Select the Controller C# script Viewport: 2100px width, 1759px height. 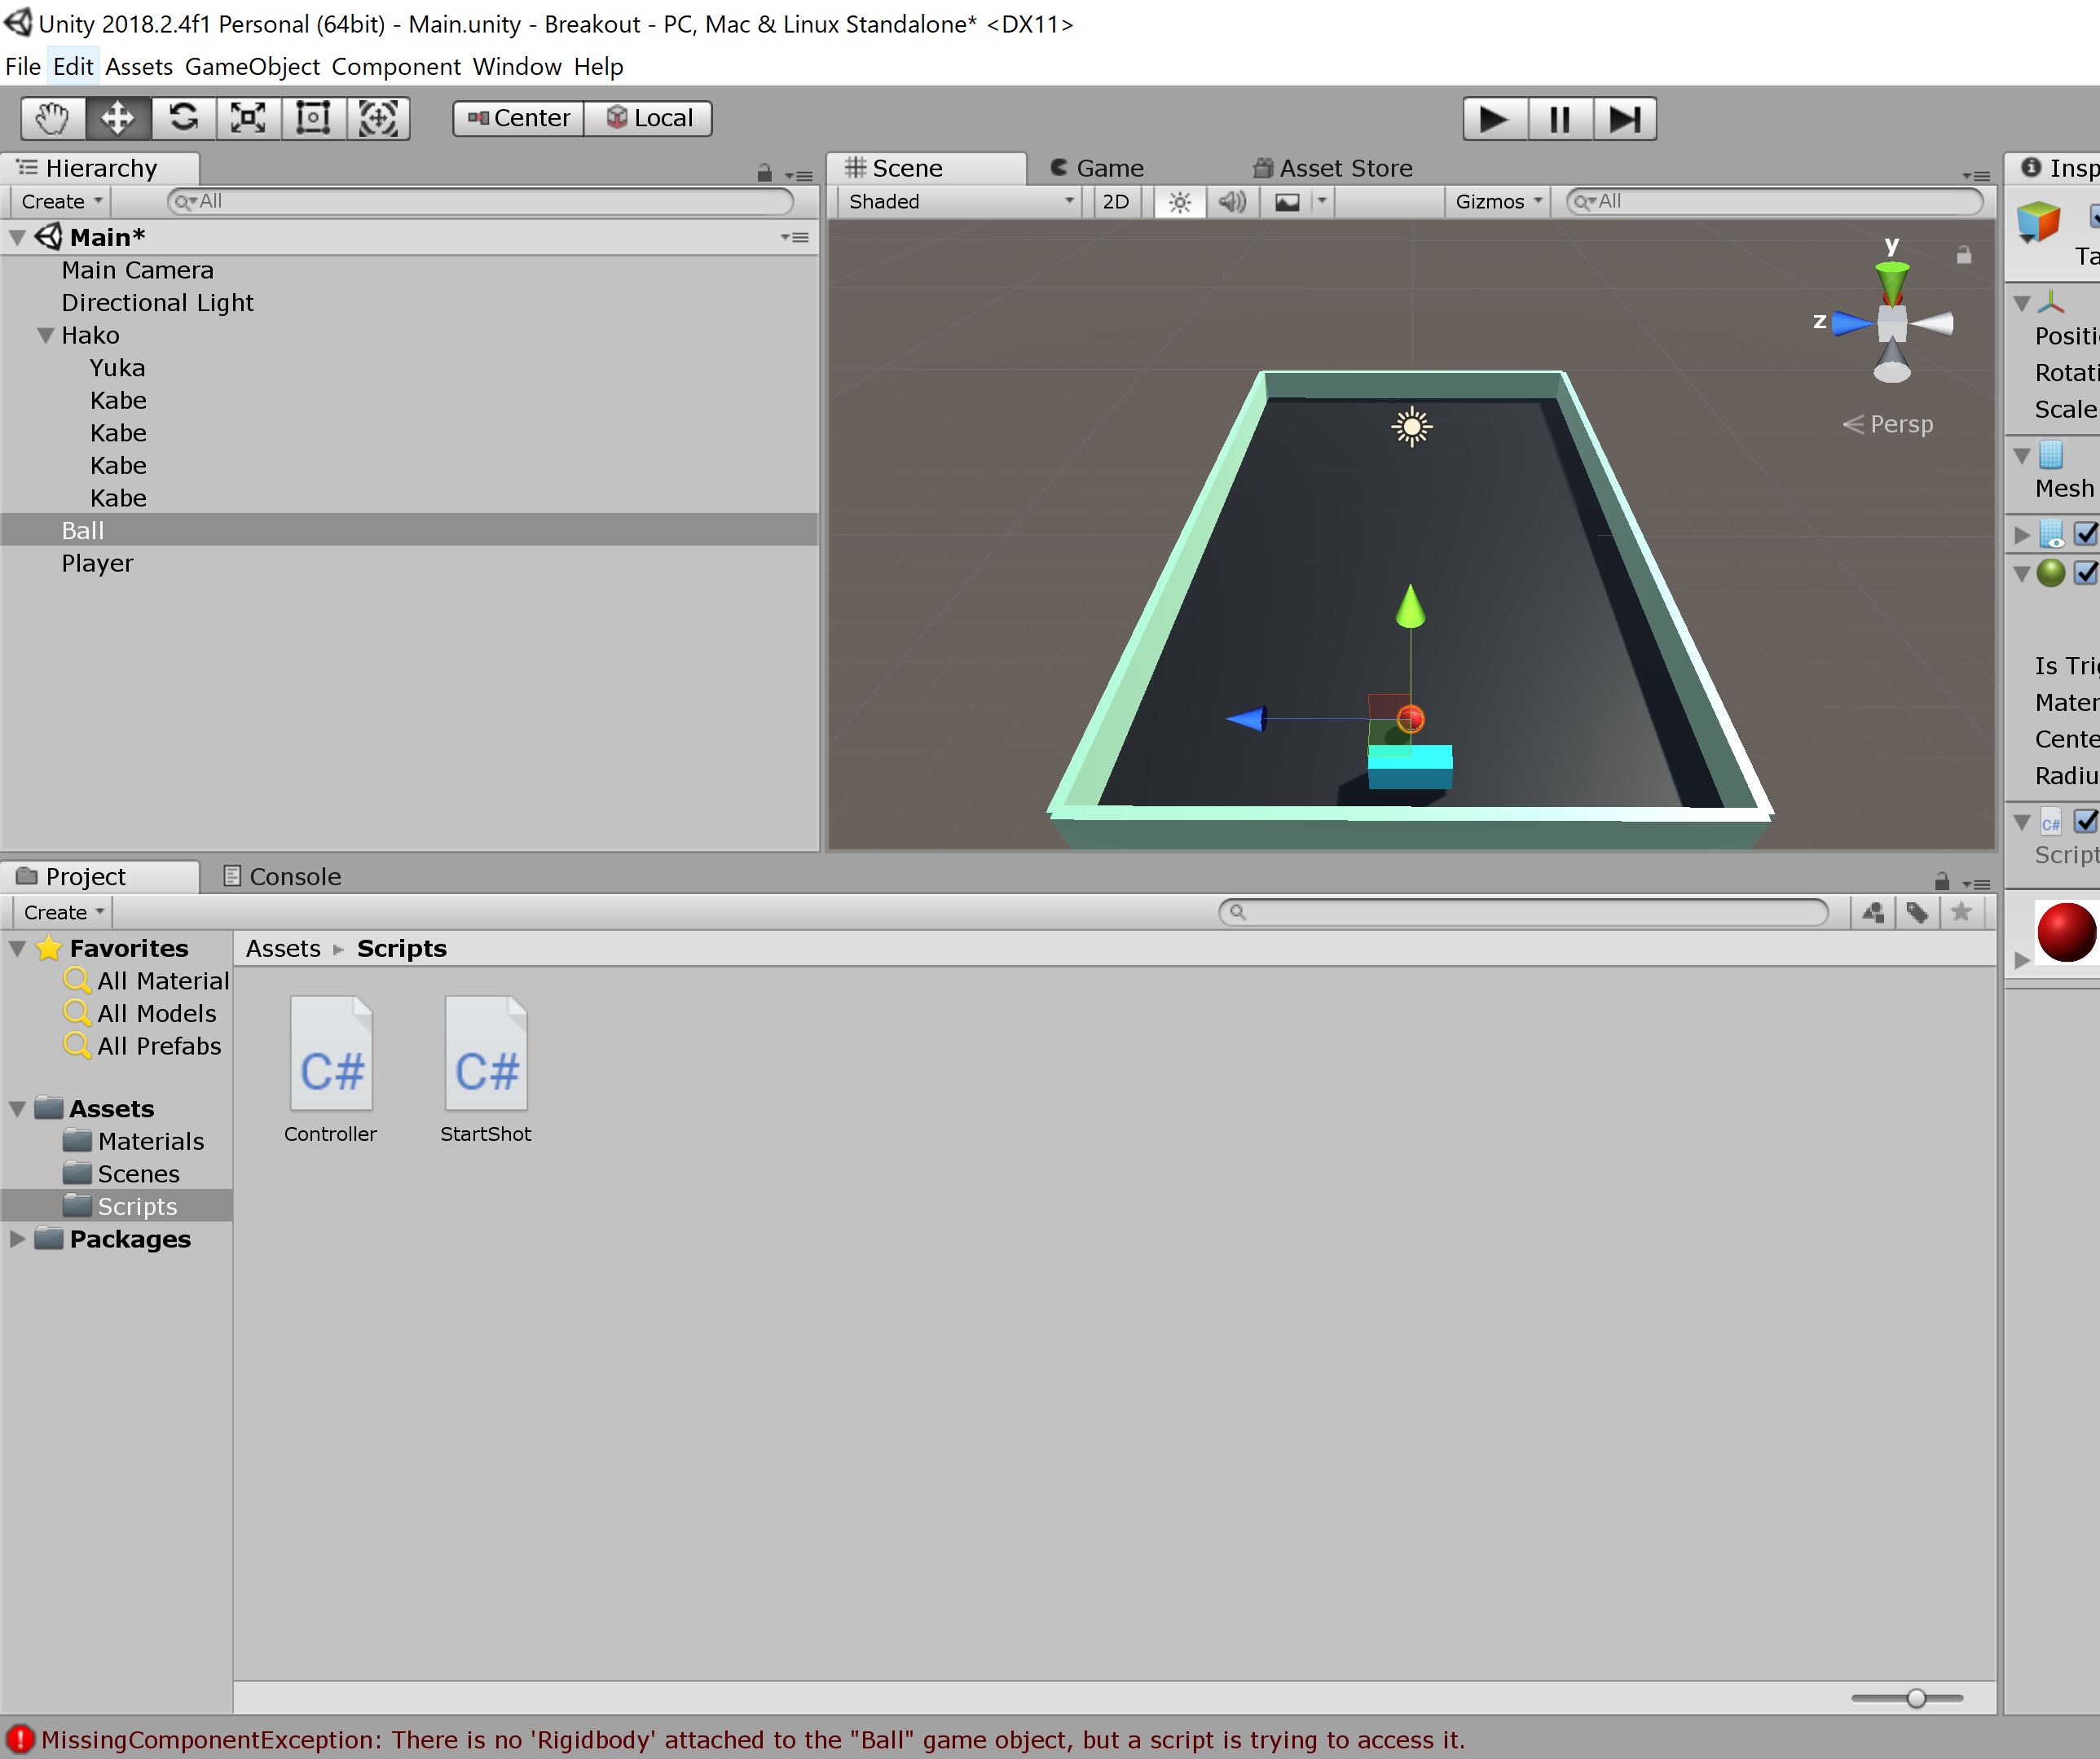click(x=331, y=1069)
